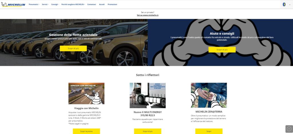Click the Scopri la promo button
Viewport: 293px width, 134px height.
[x=86, y=131]
